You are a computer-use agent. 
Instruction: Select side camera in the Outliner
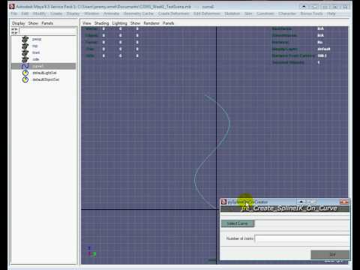[x=36, y=59]
